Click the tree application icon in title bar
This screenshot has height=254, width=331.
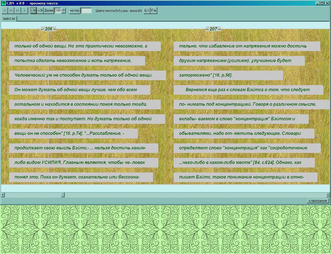(3, 3)
